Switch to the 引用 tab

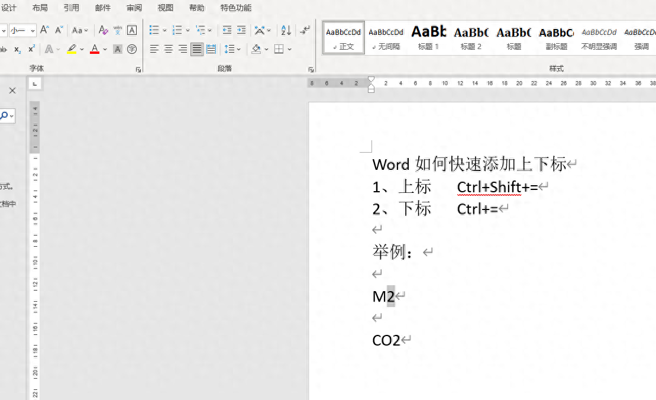pyautogui.click(x=72, y=8)
